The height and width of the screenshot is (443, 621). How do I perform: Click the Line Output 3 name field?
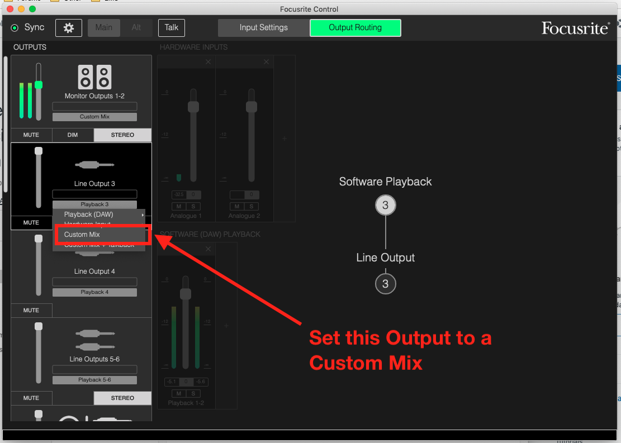(x=94, y=194)
